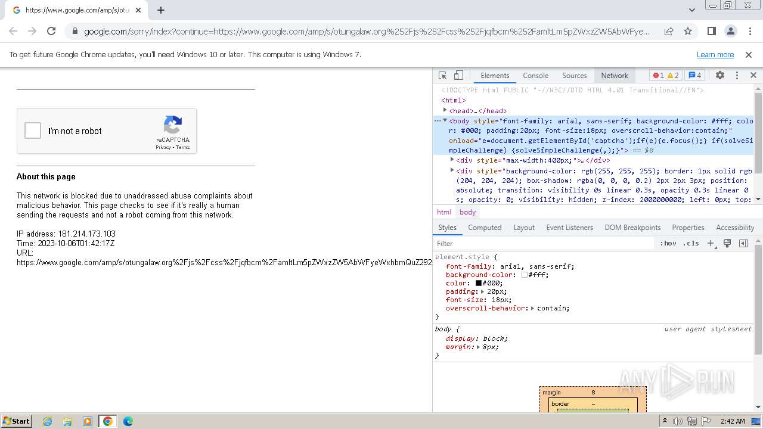Go back in browser history

pos(13,32)
